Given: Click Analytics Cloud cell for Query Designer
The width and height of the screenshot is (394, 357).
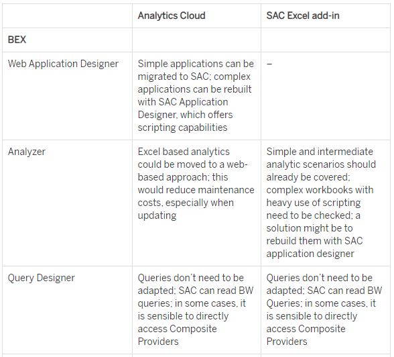Looking at the screenshot, I should tap(196, 310).
